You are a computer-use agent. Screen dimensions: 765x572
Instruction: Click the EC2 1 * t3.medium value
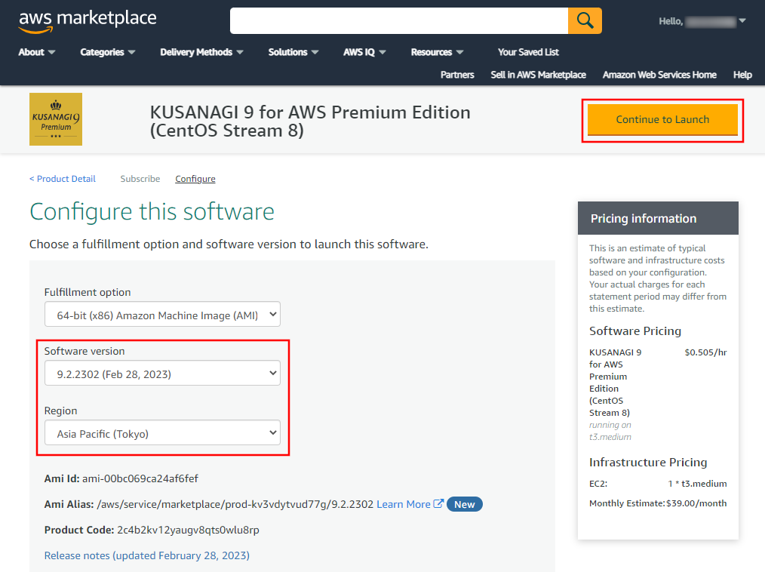tap(697, 484)
